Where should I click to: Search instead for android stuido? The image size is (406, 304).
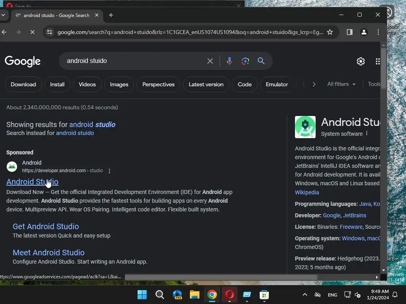(75, 133)
